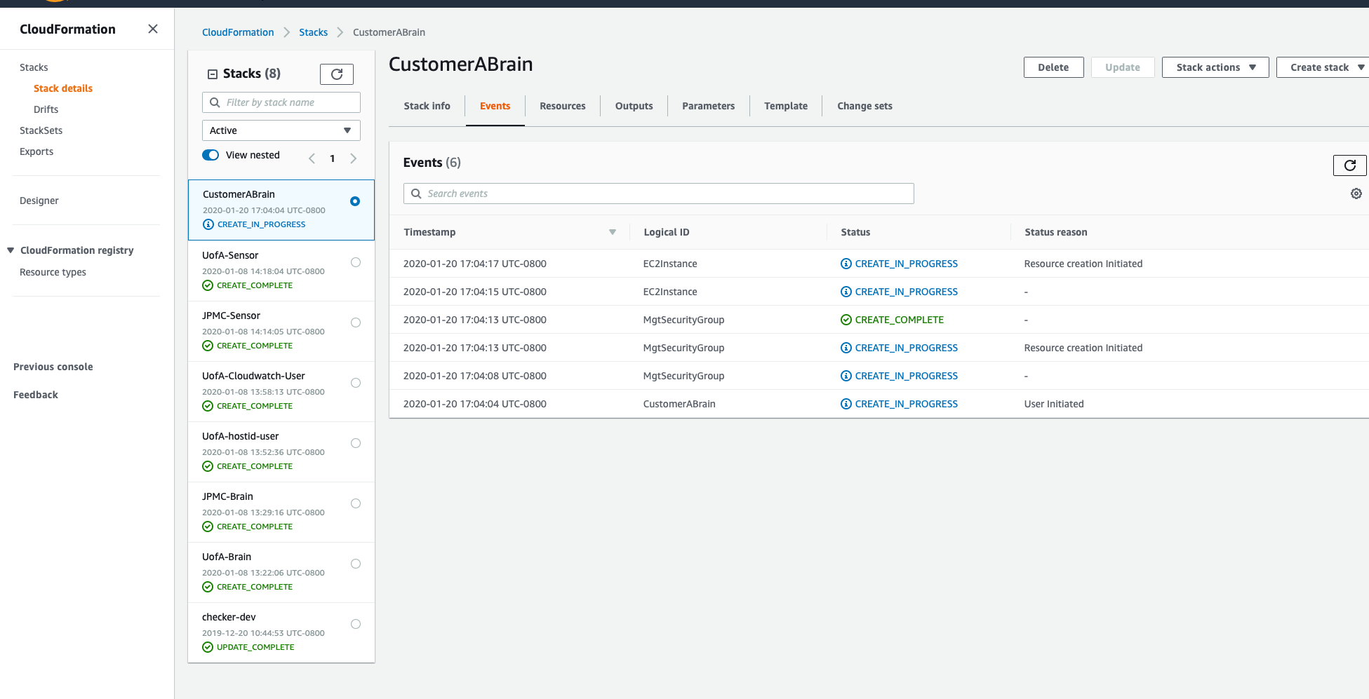This screenshot has height=699, width=1369.
Task: Open events table settings gear
Action: (1356, 194)
